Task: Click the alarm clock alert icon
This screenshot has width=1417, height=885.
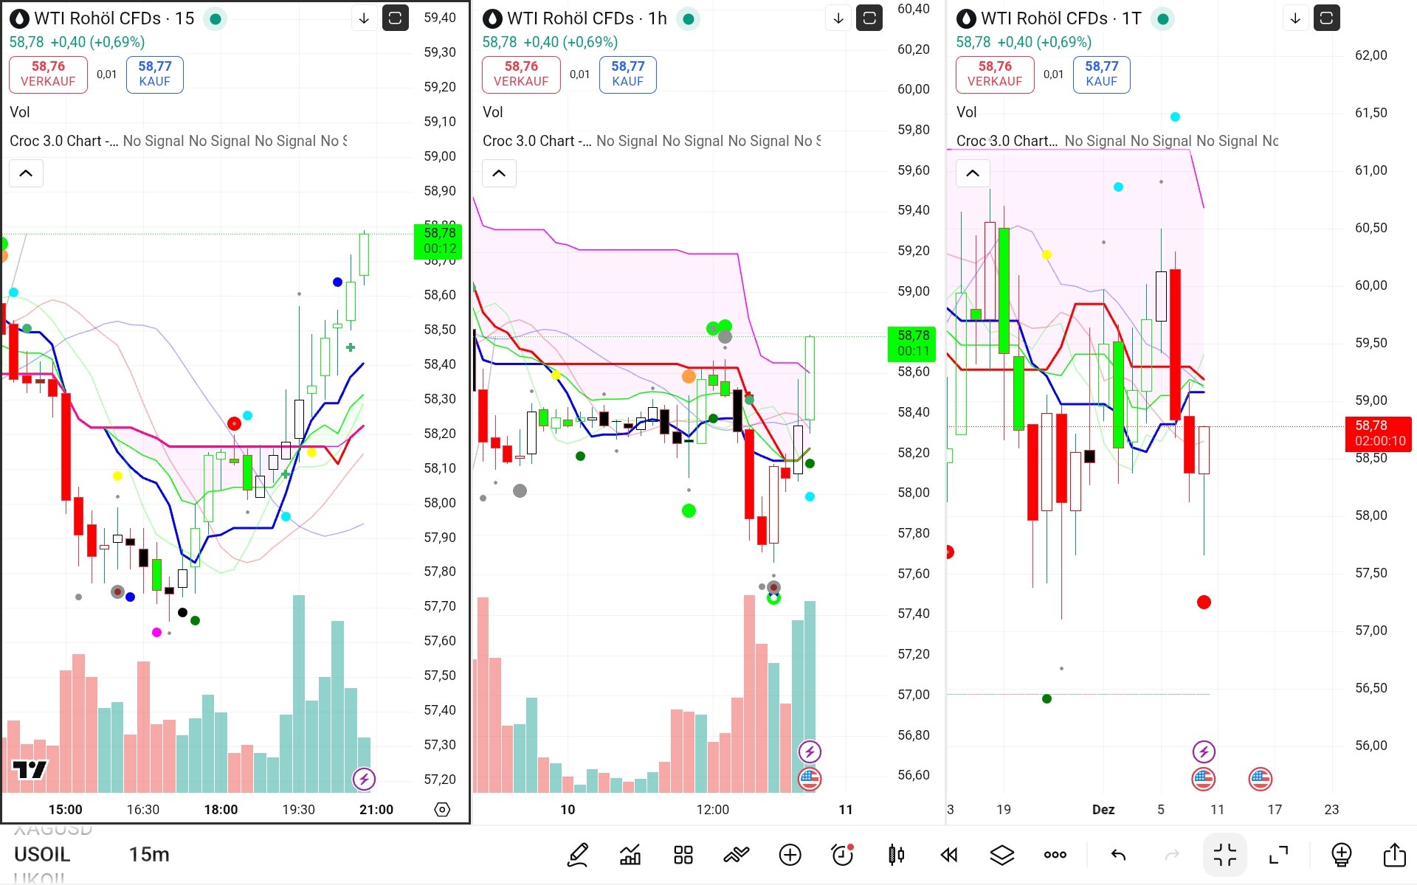Action: pyautogui.click(x=842, y=855)
